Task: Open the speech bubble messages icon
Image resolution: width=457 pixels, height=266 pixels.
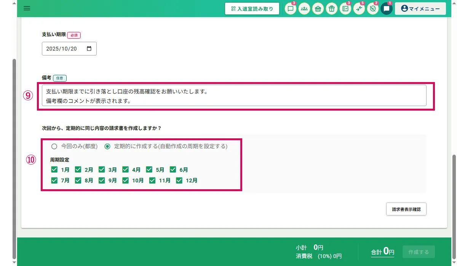Action: 291,9
